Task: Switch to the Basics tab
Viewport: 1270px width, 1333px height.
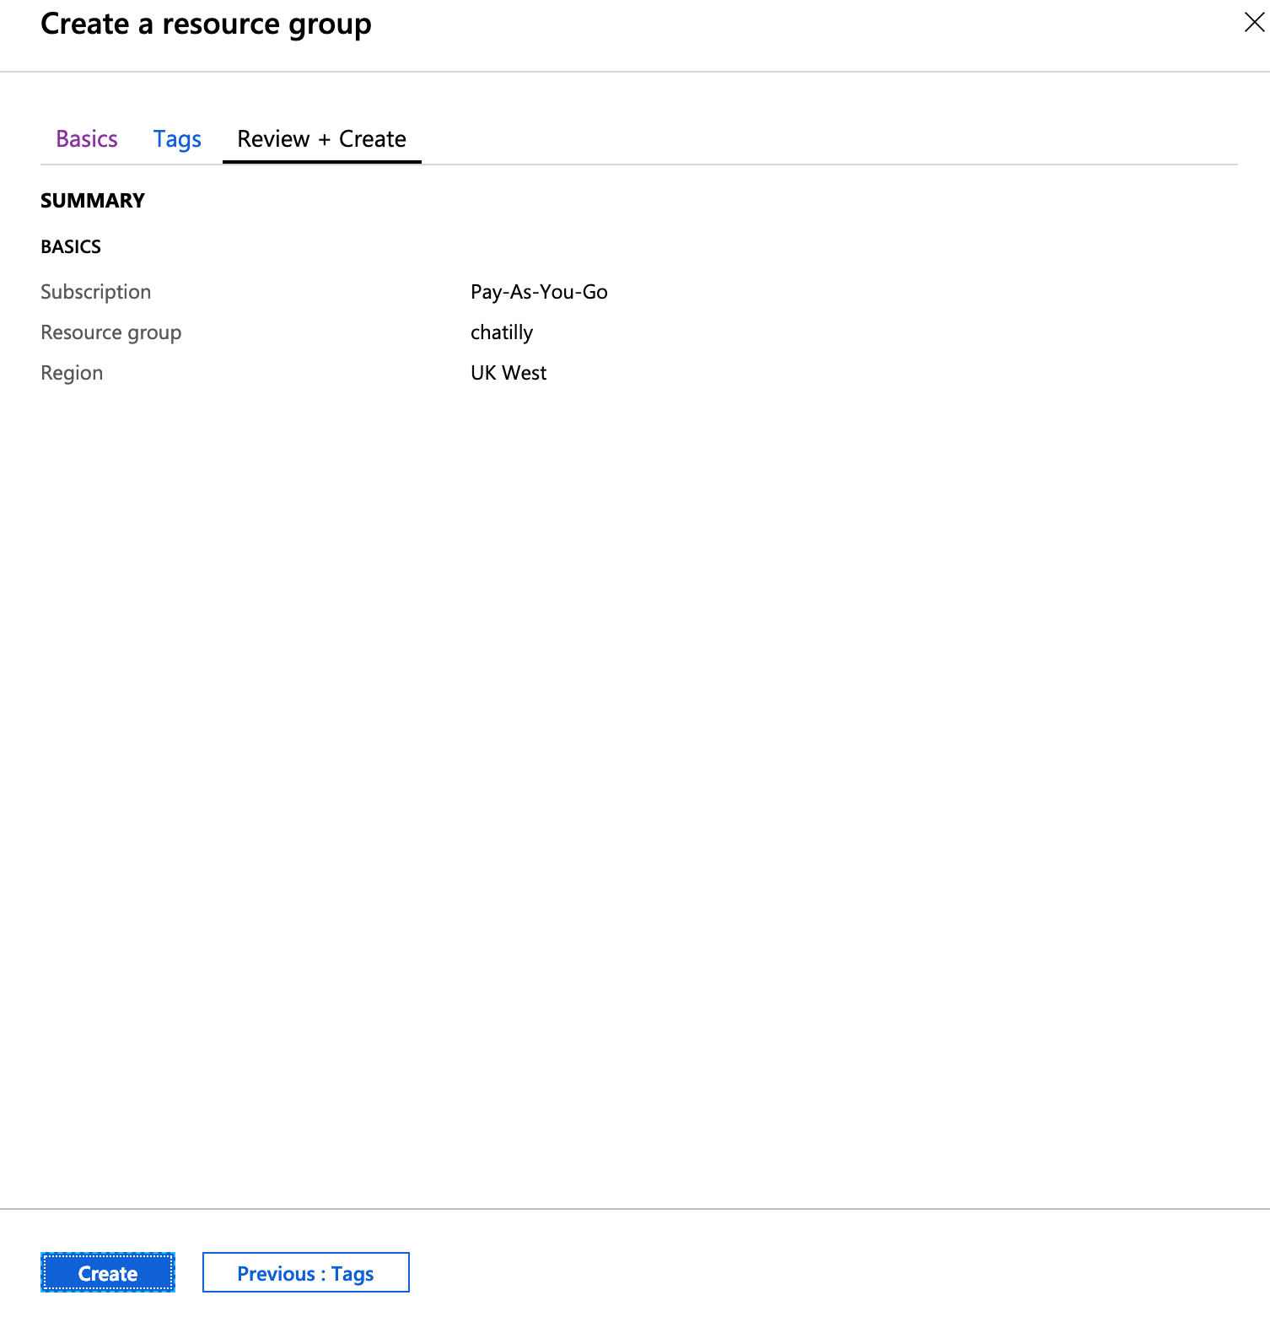Action: pyautogui.click(x=87, y=139)
